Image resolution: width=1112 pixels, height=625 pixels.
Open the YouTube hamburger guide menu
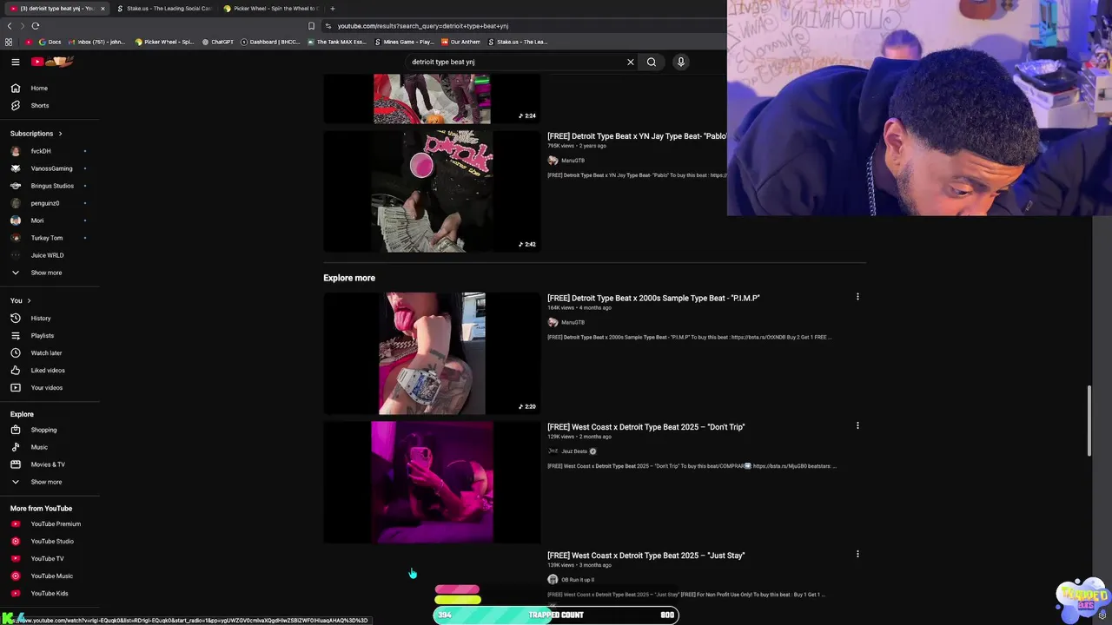15,62
